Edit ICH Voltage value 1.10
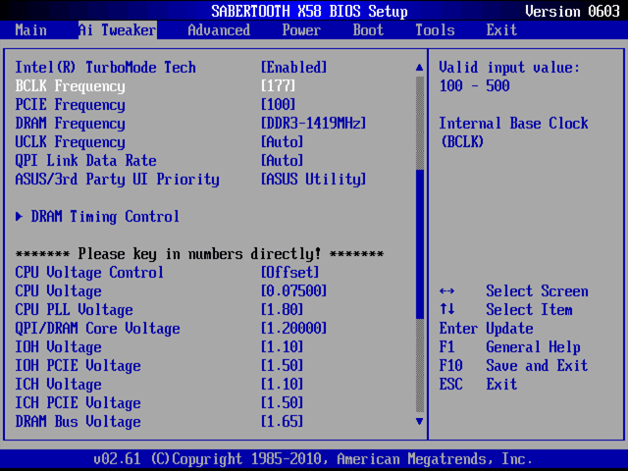The width and height of the screenshot is (628, 471). (282, 384)
